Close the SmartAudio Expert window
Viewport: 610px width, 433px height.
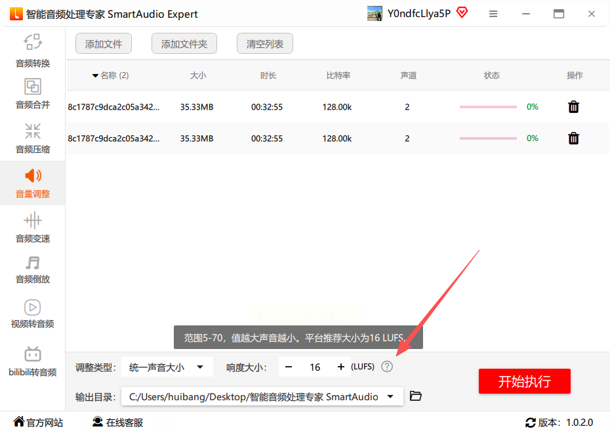point(592,14)
